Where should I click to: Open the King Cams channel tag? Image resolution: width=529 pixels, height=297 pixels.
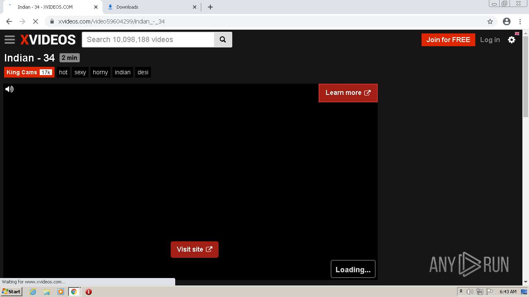[x=29, y=72]
